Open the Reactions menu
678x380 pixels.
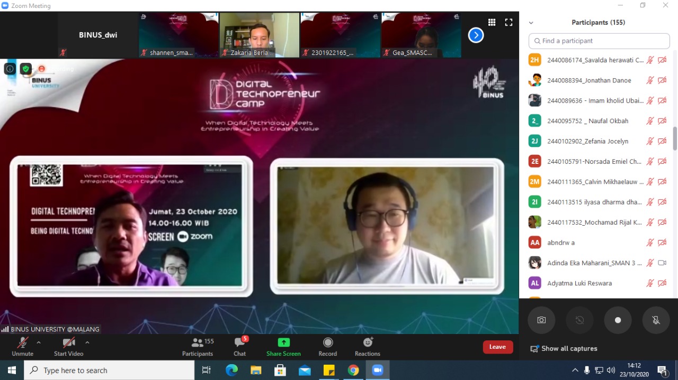point(368,347)
